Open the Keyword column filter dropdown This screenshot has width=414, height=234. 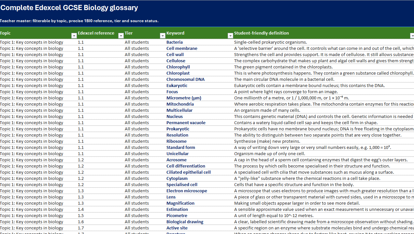[x=230, y=36]
